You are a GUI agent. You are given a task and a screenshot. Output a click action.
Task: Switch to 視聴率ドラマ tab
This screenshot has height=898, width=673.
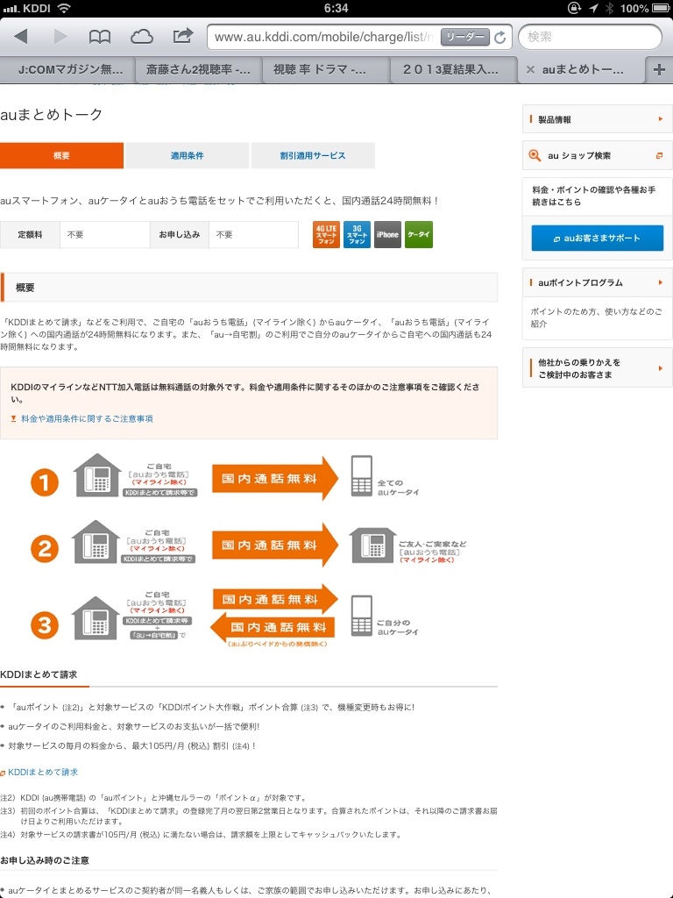(x=326, y=70)
